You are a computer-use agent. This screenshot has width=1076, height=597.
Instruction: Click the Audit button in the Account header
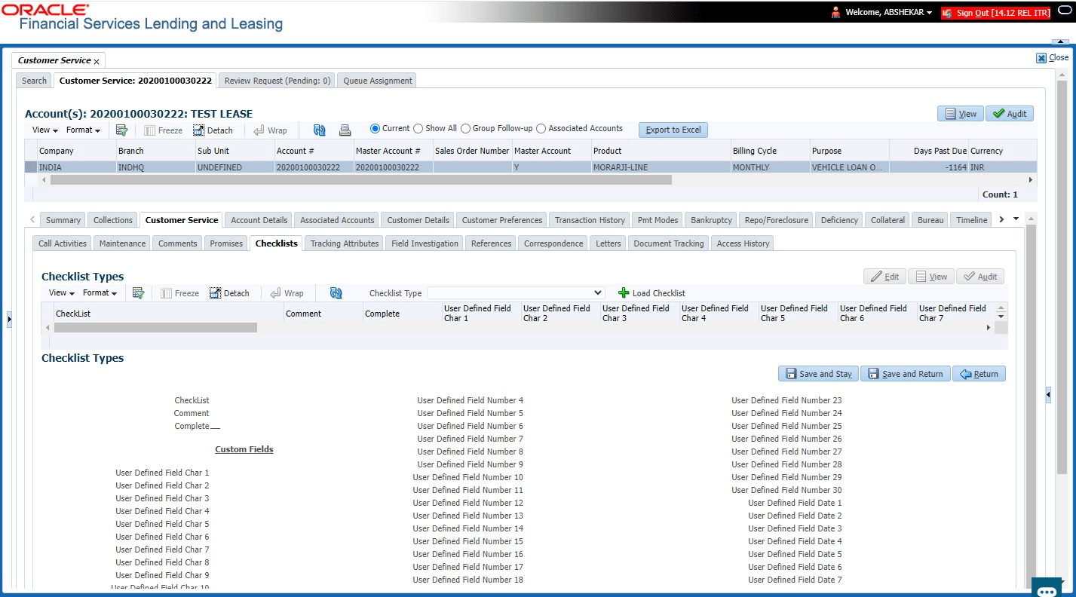click(1010, 114)
